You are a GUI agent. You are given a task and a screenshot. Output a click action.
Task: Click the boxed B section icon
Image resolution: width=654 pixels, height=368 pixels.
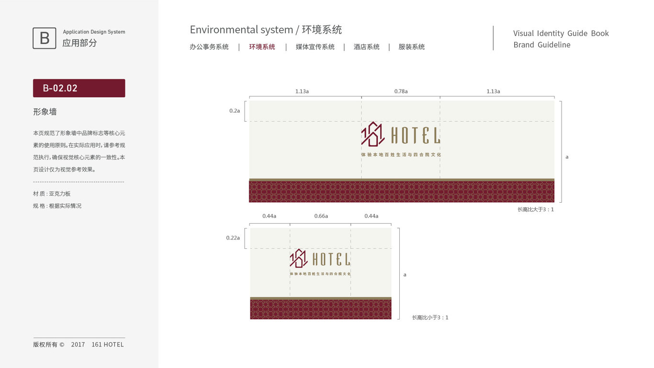tap(45, 38)
